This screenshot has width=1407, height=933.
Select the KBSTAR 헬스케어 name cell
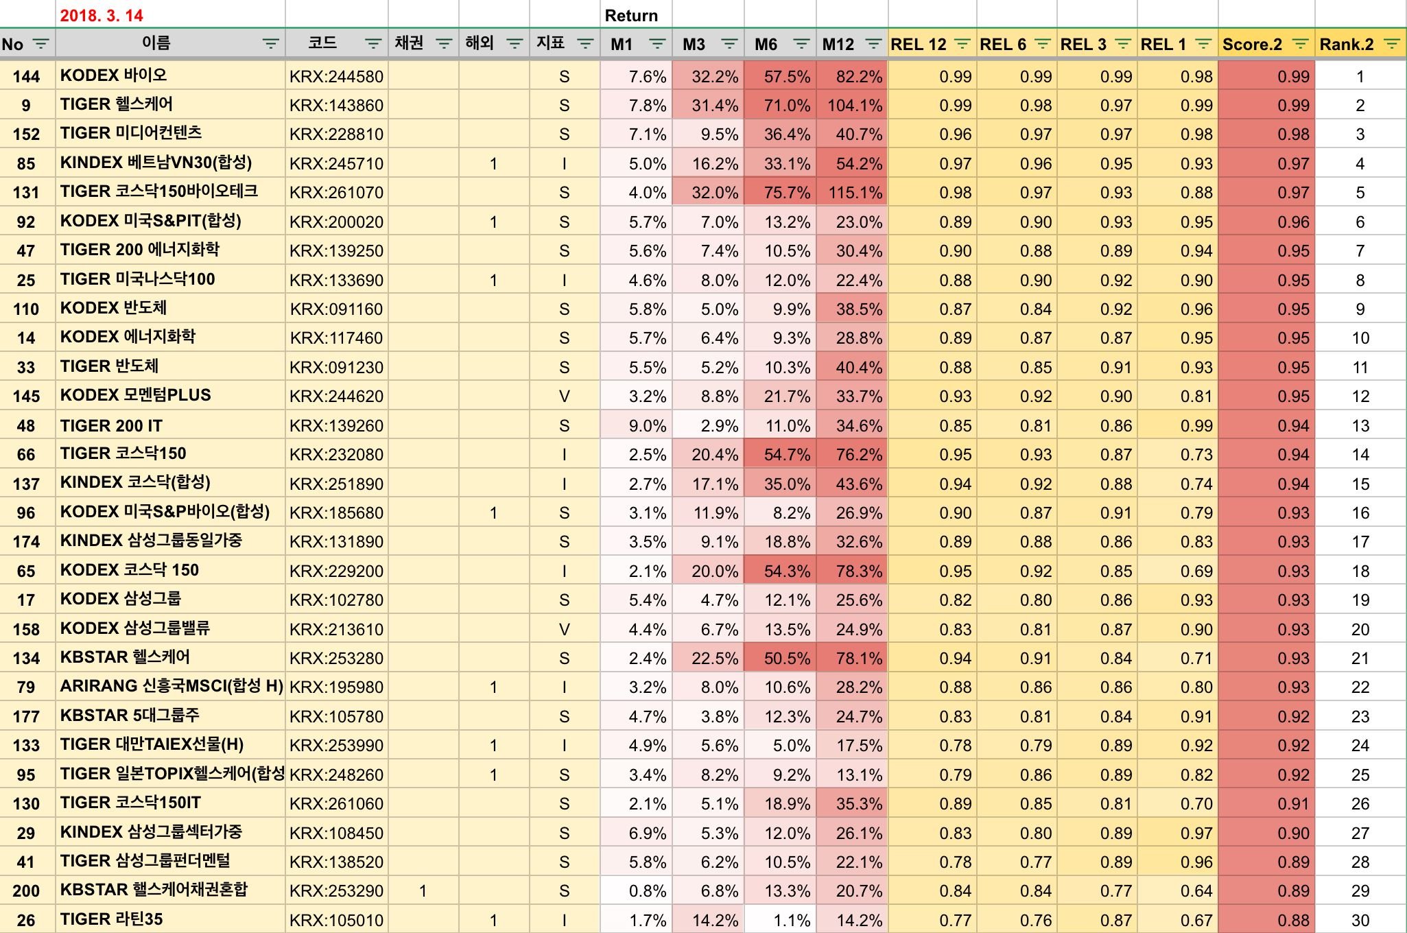(x=170, y=658)
